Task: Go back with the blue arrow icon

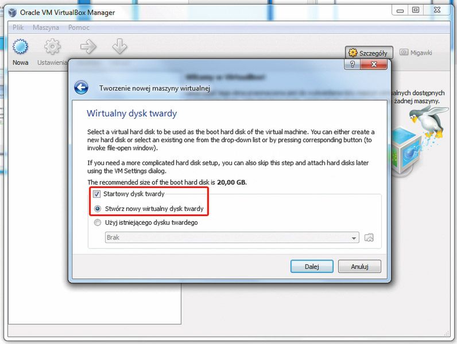Action: (81, 87)
